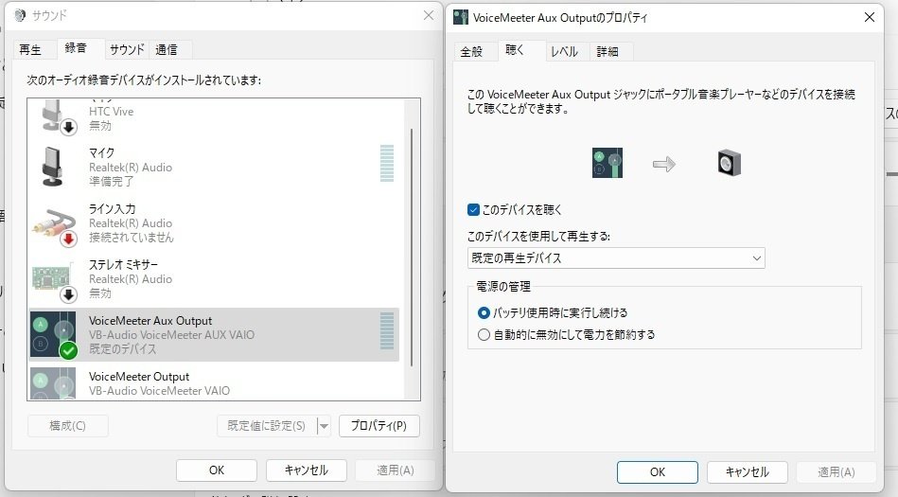This screenshot has width=898, height=497.
Task: Click the 接続されていません status text
Action: [132, 238]
